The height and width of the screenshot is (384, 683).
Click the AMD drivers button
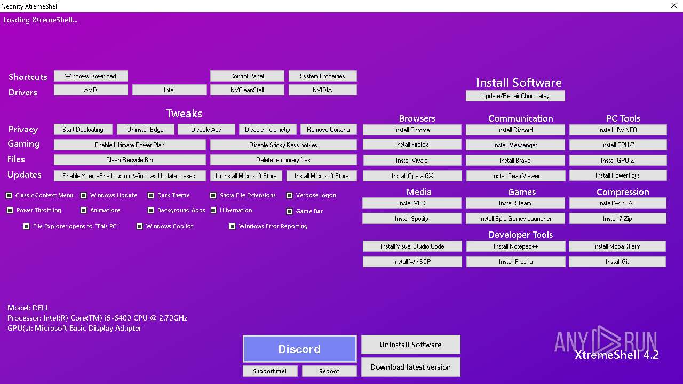[x=91, y=90]
